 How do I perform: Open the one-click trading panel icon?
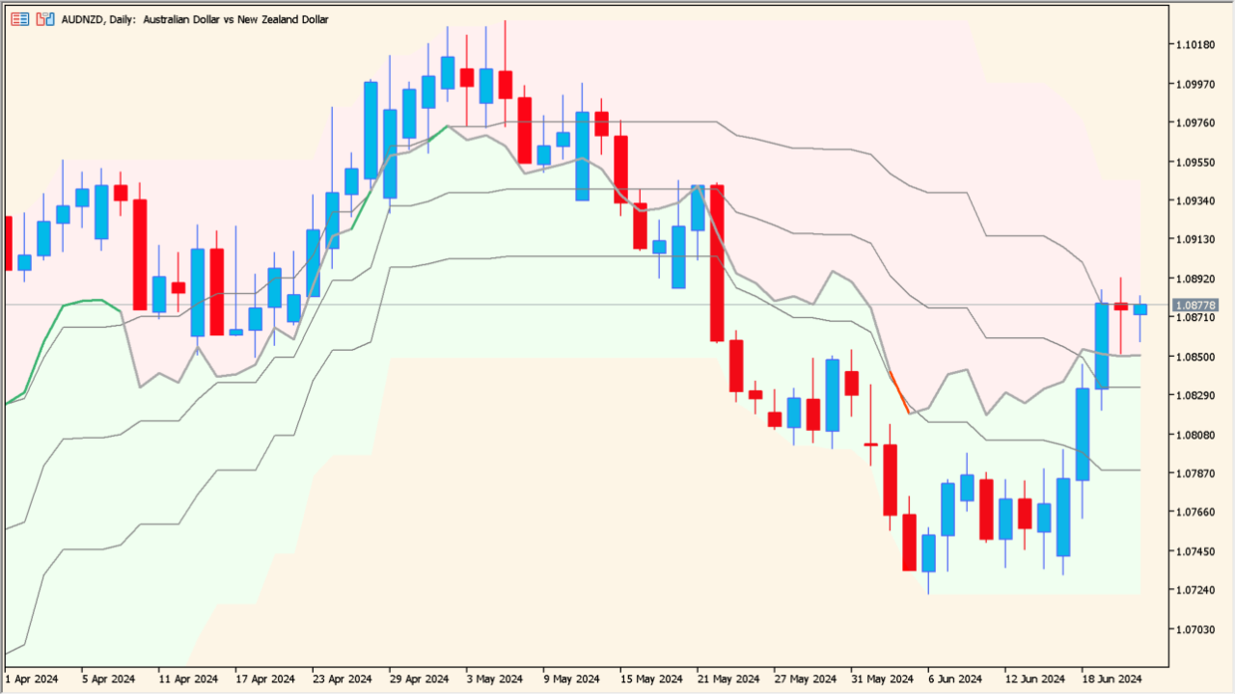(x=44, y=19)
